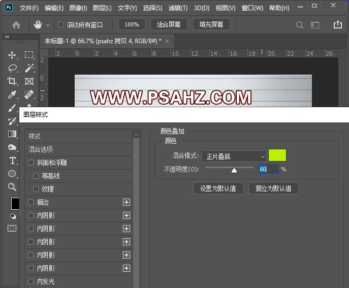
Task: Click the 复位为默认值 button
Action: 273,188
